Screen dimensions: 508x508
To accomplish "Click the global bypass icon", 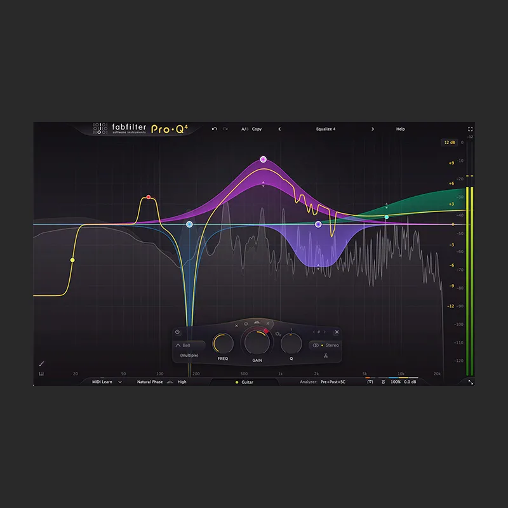I will click(x=383, y=382).
